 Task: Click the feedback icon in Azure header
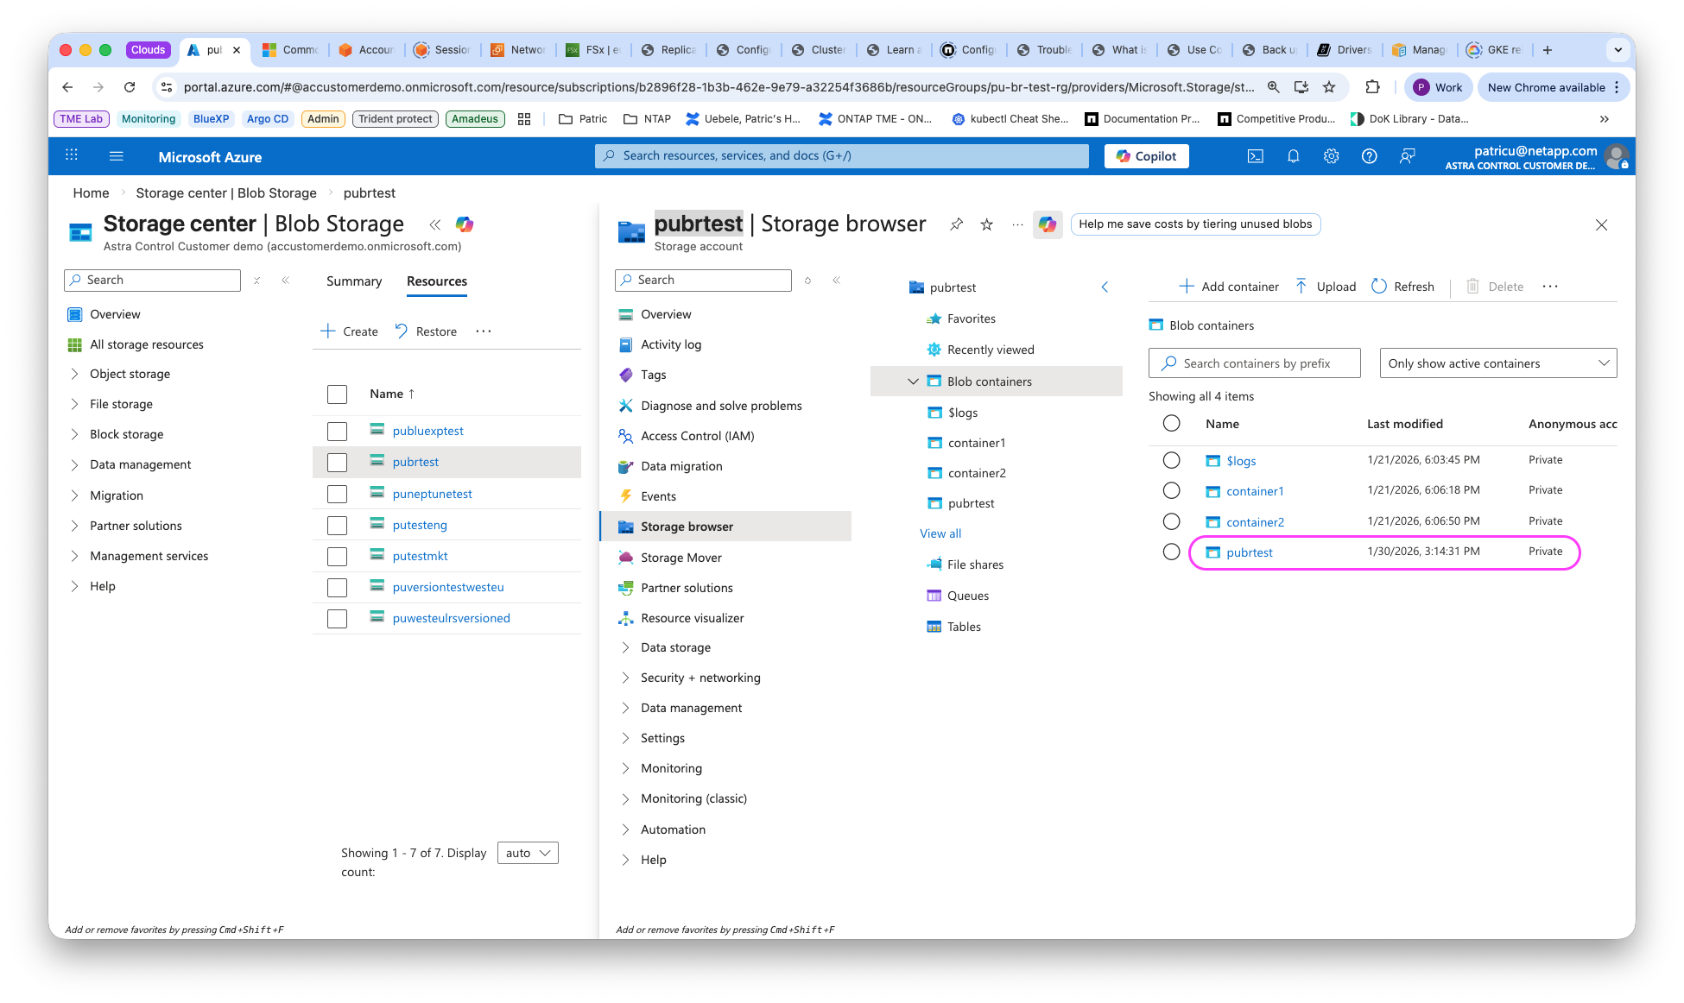pyautogui.click(x=1407, y=156)
